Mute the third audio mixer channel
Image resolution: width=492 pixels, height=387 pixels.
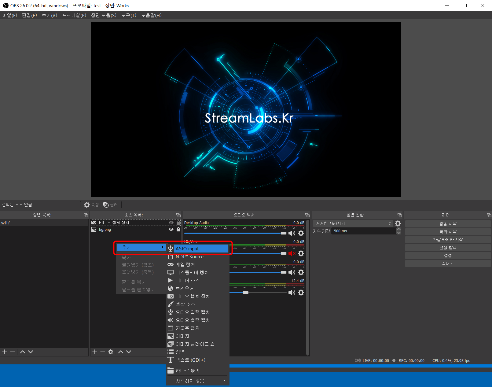point(292,272)
